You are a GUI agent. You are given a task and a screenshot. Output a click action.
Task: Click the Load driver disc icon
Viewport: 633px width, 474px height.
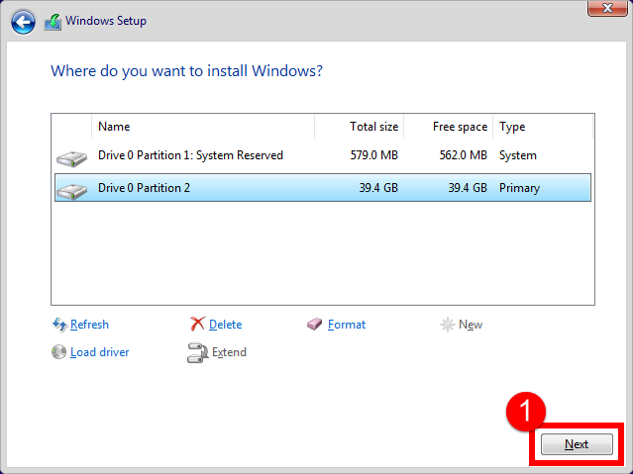(x=58, y=351)
